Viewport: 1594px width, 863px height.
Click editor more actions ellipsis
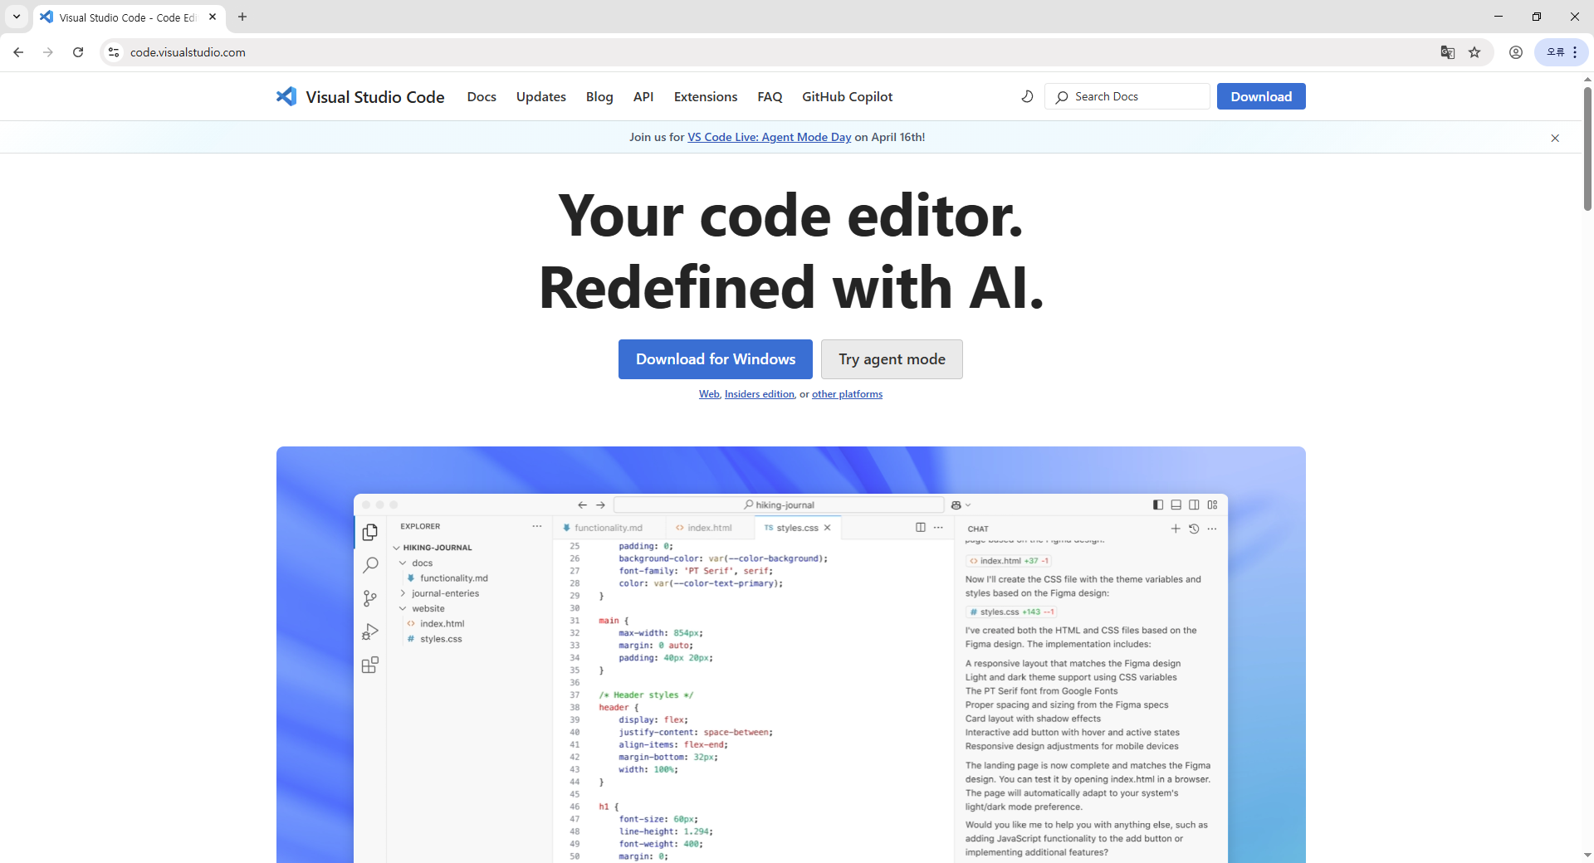point(938,527)
